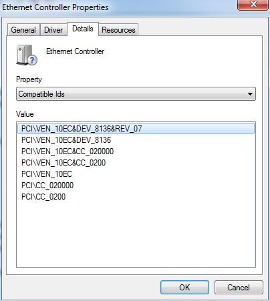
Task: Select the PCI\CC_0200 value row
Action: coord(136,197)
